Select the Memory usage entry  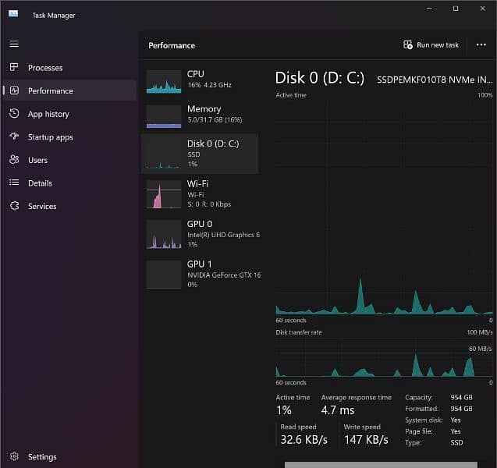coord(201,115)
